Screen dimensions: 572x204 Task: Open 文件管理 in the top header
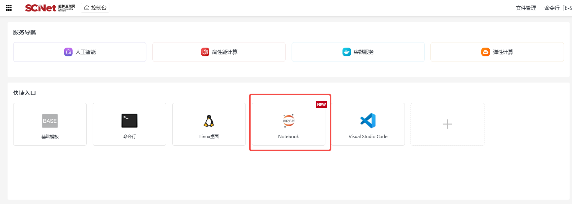coord(526,8)
